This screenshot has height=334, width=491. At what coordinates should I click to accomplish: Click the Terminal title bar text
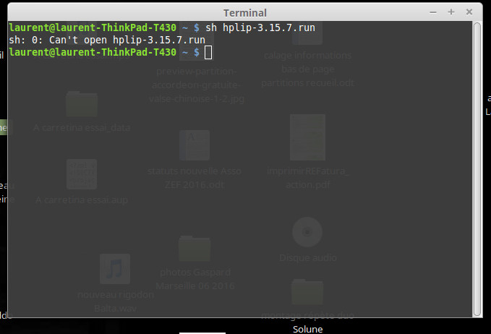(245, 13)
